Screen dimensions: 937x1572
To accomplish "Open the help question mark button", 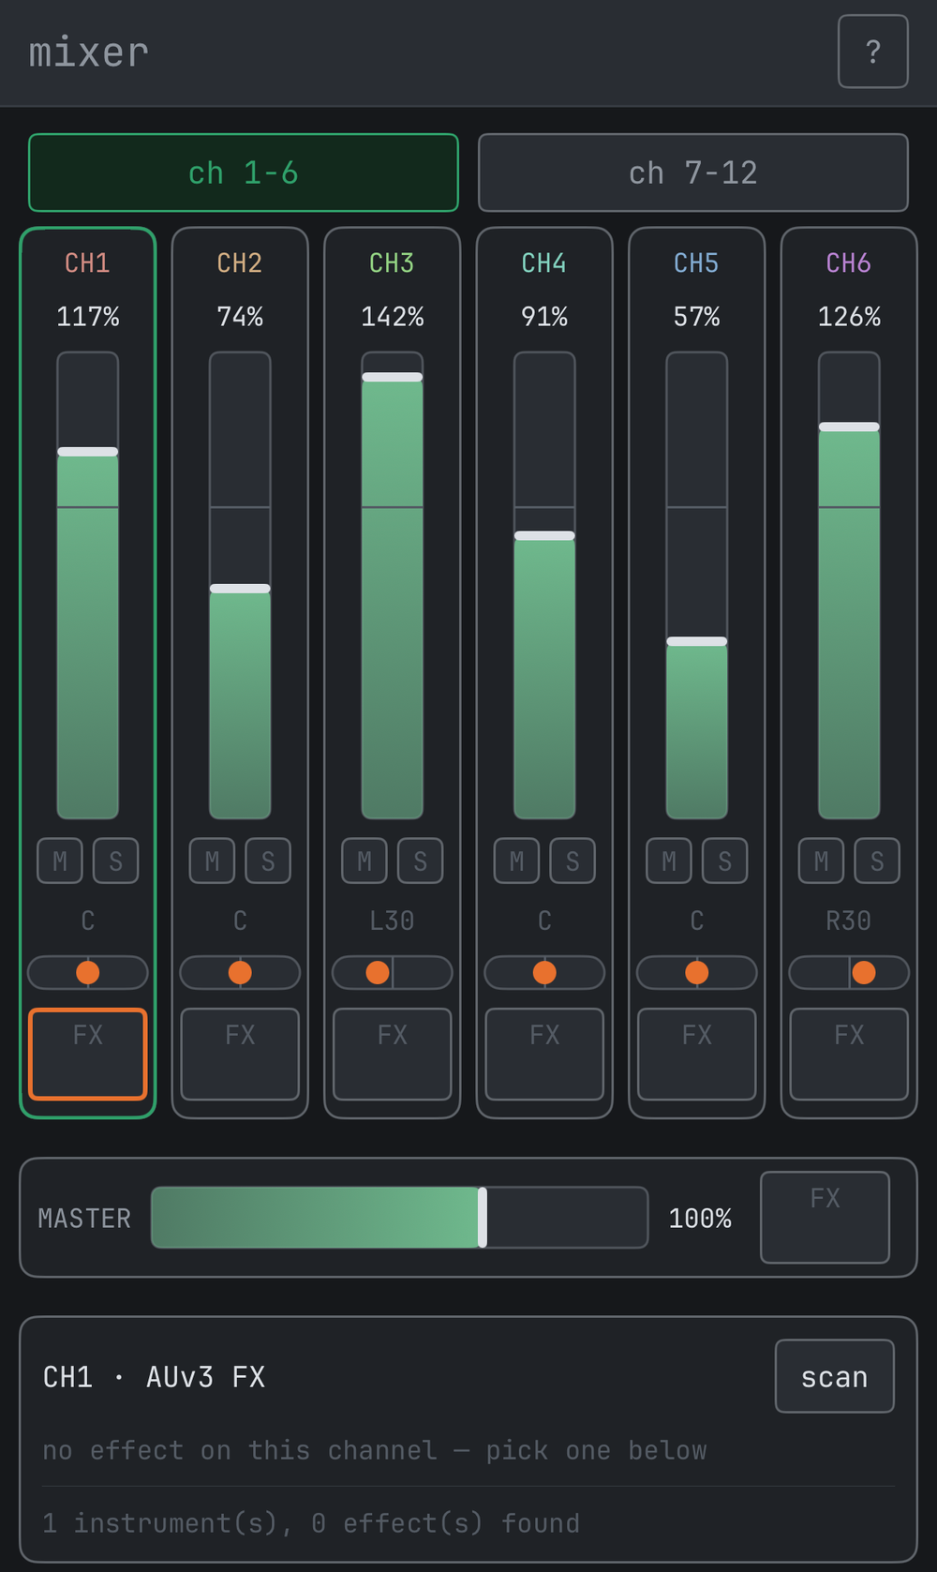I will (872, 52).
